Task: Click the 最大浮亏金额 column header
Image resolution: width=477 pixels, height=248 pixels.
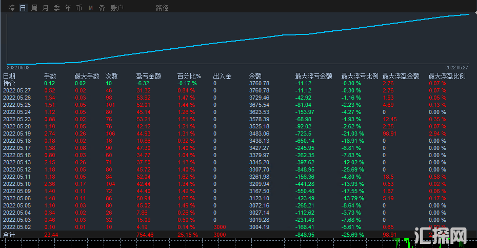Action: pos(313,76)
